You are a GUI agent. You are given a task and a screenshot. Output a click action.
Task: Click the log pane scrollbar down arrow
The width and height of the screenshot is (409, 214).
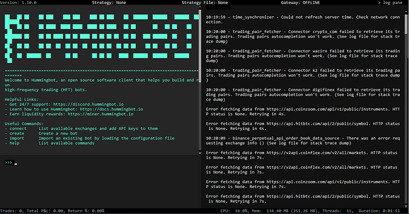(406, 206)
